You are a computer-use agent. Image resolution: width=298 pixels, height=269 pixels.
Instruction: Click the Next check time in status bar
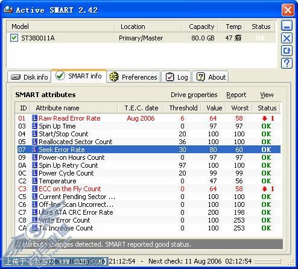pos(200,261)
